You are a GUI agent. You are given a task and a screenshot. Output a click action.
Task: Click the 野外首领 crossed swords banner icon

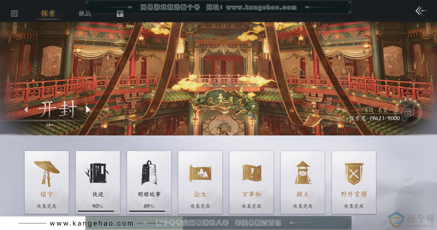tap(354, 174)
